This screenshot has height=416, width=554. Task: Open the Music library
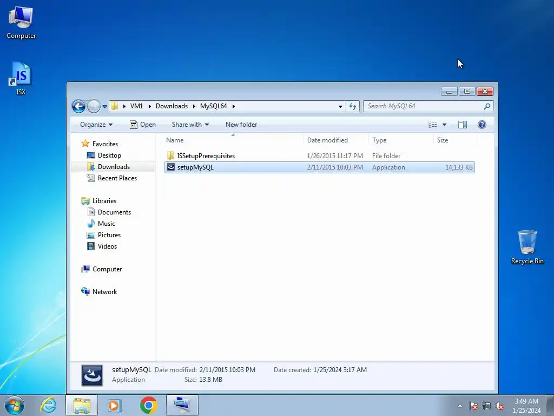[107, 224]
